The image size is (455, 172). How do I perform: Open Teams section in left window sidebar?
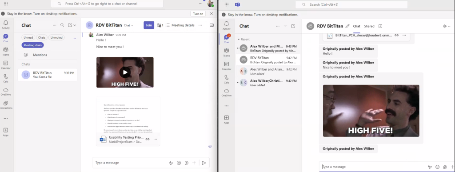(6, 52)
